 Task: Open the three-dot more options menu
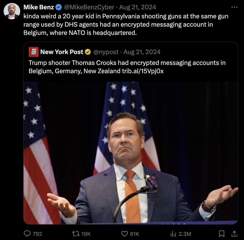tap(234, 7)
